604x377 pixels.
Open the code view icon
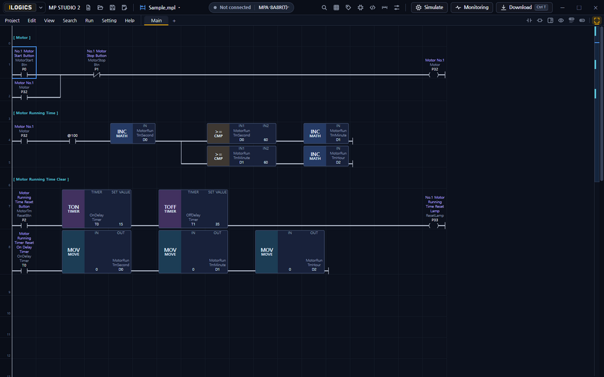[373, 7]
